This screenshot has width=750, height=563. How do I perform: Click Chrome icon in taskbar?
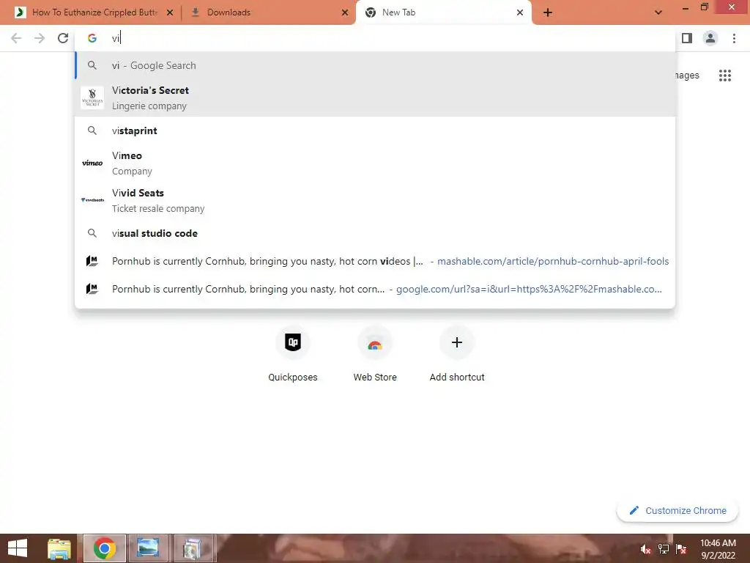(x=105, y=548)
